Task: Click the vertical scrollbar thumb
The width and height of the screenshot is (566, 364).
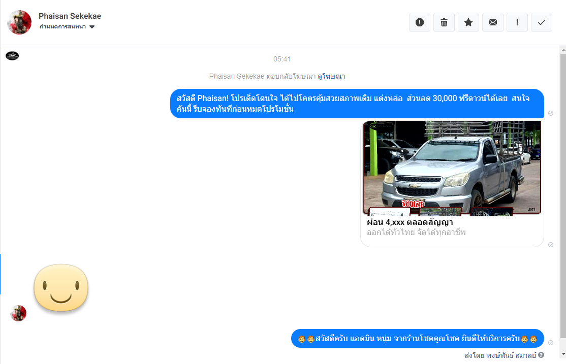Action: pos(563,196)
